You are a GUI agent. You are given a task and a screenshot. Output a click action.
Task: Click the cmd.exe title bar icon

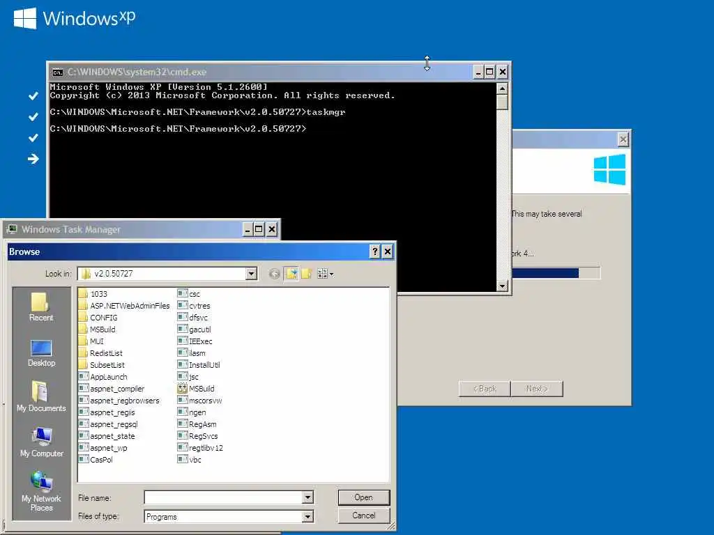pos(57,72)
